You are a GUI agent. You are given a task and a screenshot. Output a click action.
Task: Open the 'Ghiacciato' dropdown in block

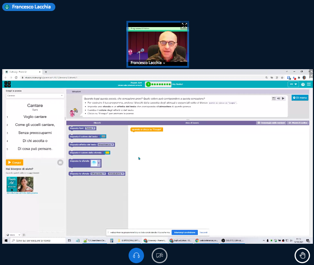click(98, 173)
